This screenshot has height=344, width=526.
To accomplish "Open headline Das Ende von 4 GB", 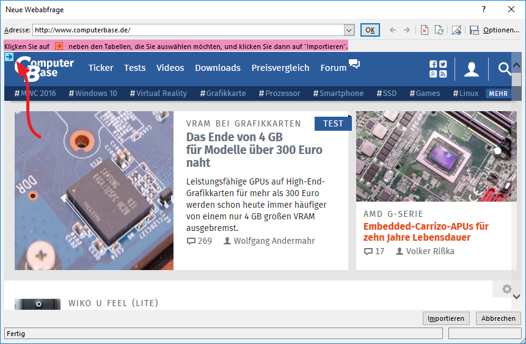I will coord(254,150).
